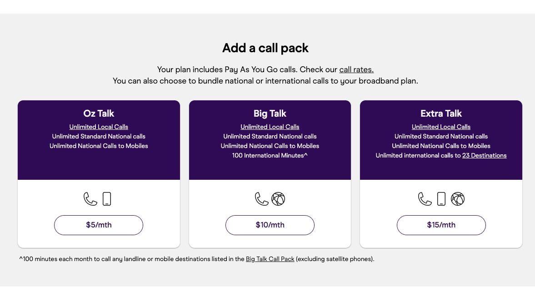The width and height of the screenshot is (535, 301).
Task: Click the mobile phone icon in Oz Talk card
Action: pyautogui.click(x=106, y=198)
